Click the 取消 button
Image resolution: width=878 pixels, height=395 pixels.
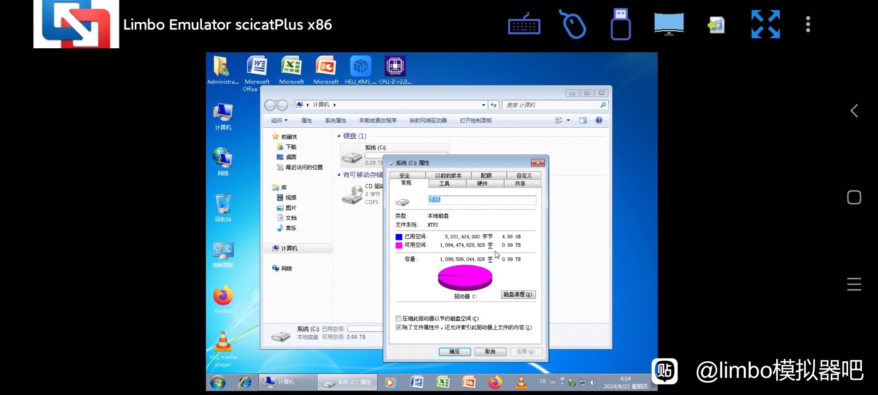coord(490,352)
